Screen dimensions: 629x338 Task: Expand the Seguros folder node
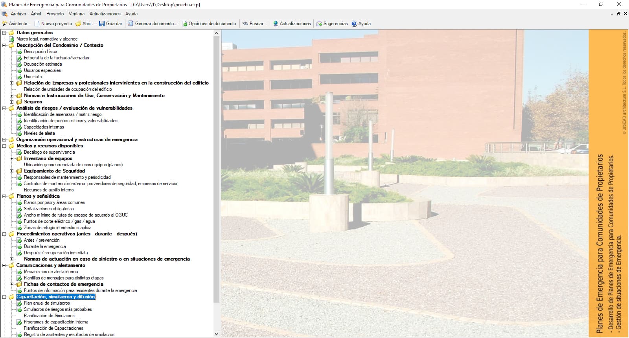click(x=12, y=102)
